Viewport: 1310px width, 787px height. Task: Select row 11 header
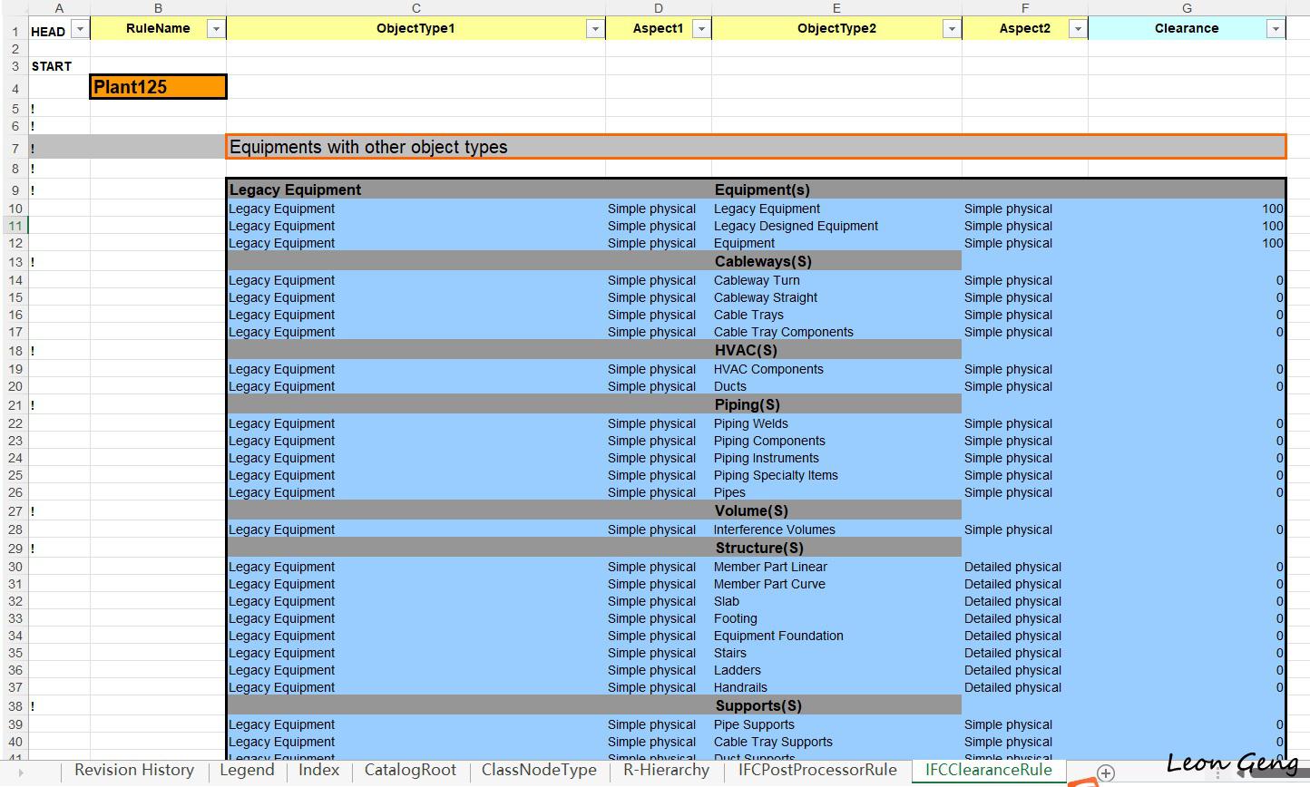15,226
